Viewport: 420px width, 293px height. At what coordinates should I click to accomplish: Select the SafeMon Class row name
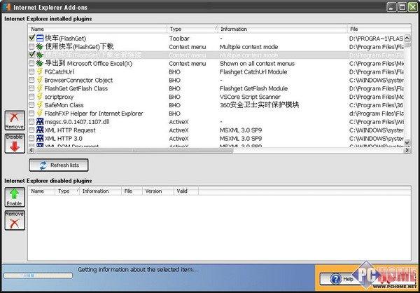[x=64, y=105]
